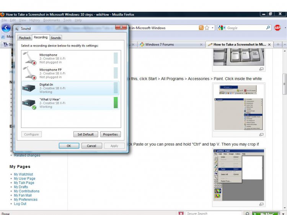
Task: Click the RSS feed icon in address bar
Action: point(201,28)
